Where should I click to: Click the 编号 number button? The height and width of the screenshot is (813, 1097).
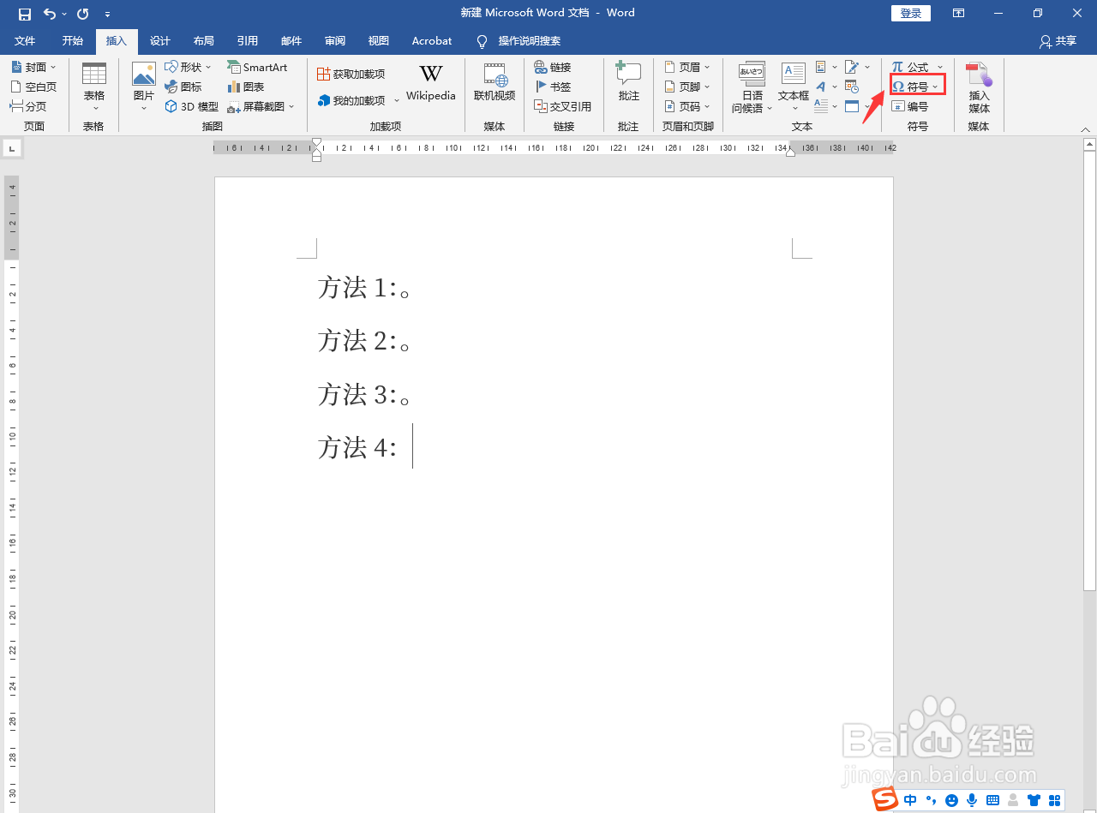pyautogui.click(x=910, y=106)
